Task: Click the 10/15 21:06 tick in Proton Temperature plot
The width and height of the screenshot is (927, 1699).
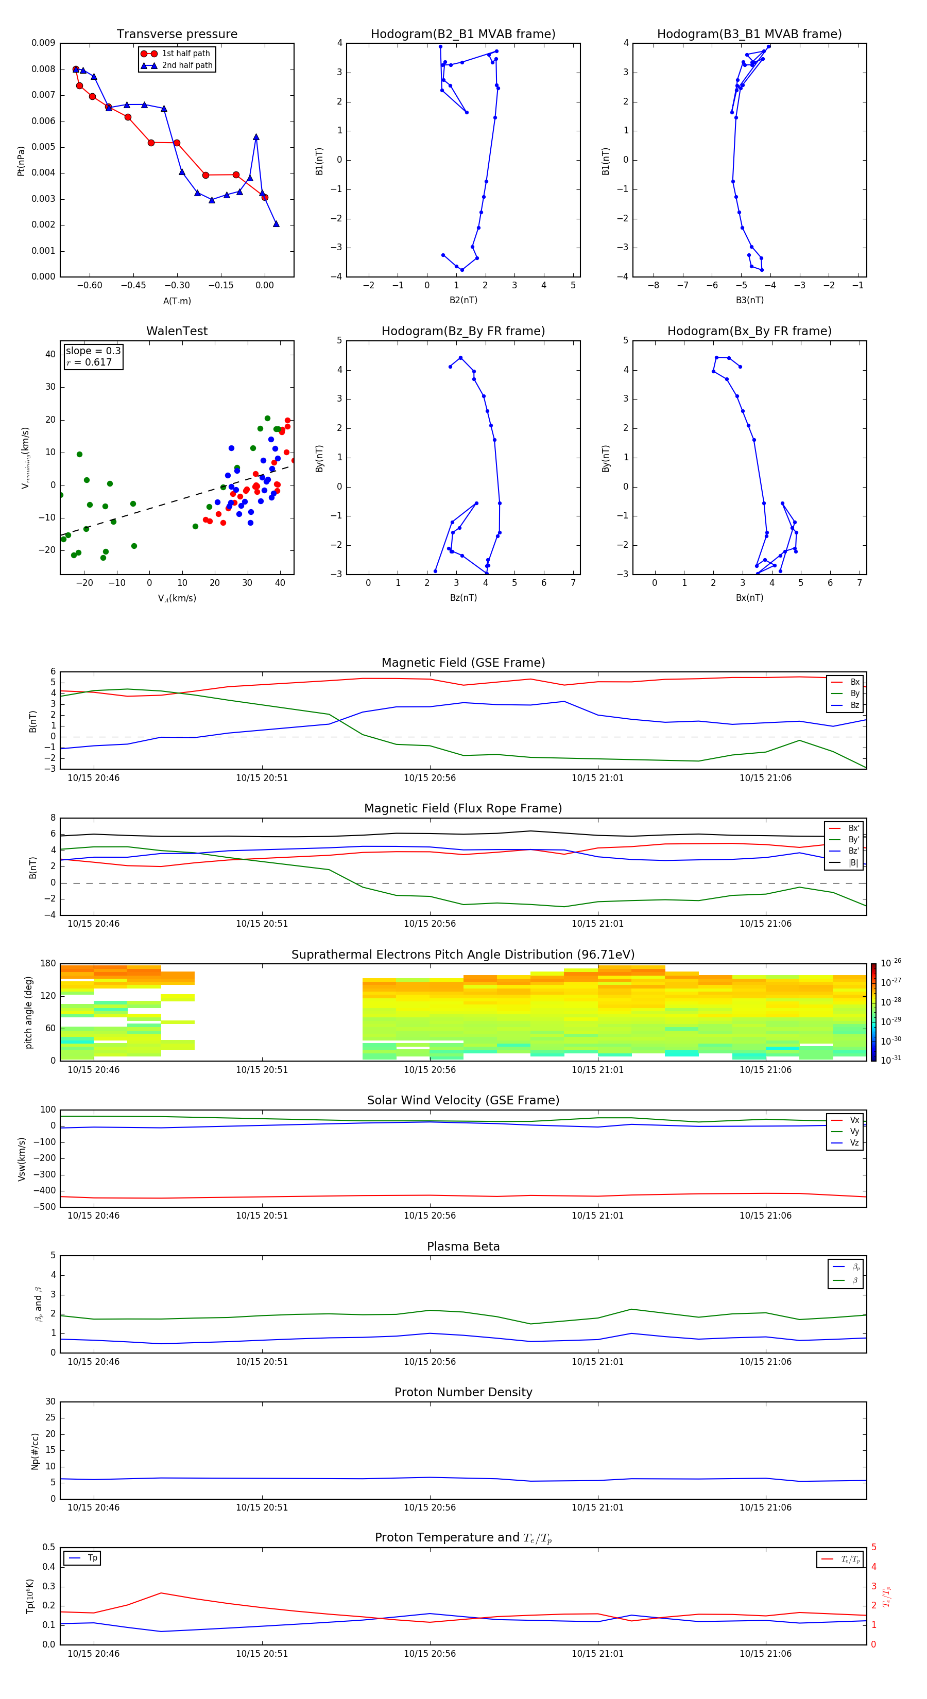Action: (765, 1654)
